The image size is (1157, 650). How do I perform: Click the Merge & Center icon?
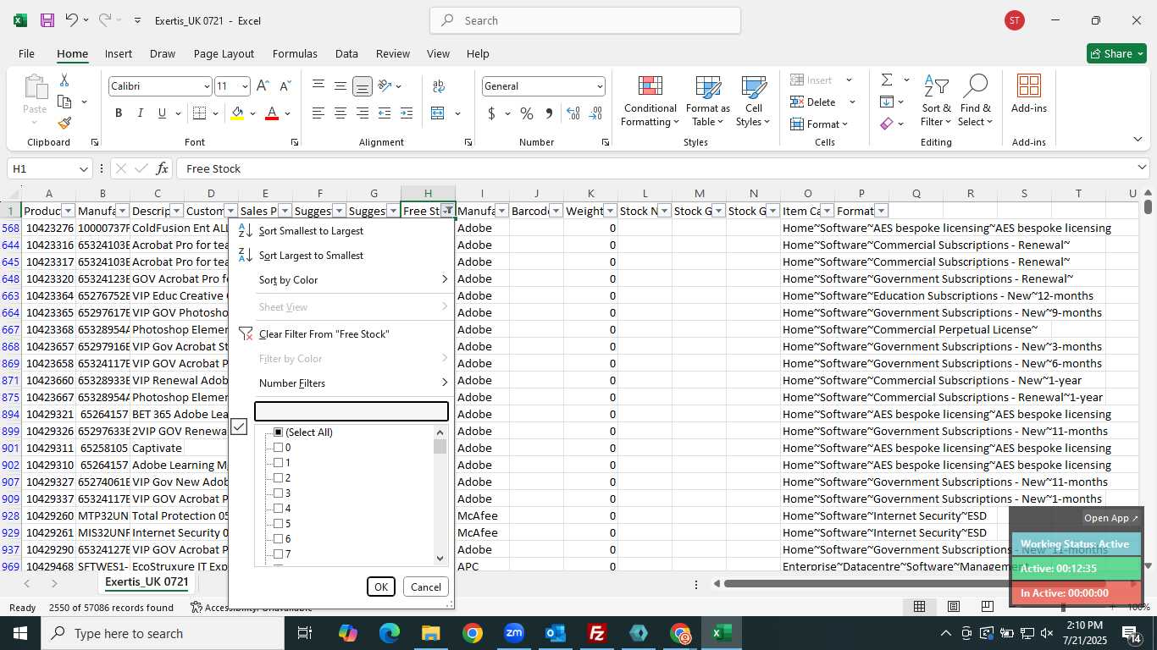pos(438,113)
